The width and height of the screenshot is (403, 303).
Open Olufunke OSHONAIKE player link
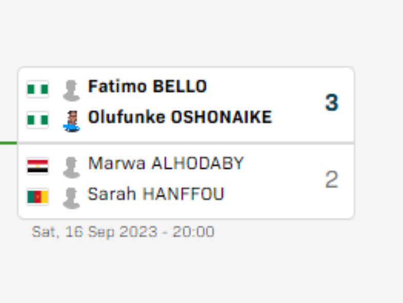(180, 117)
